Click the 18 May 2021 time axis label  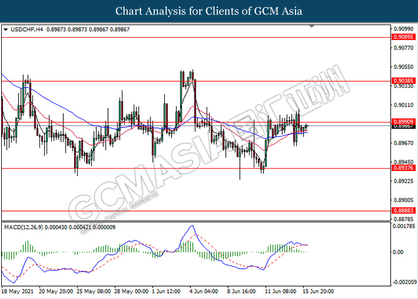point(17,291)
